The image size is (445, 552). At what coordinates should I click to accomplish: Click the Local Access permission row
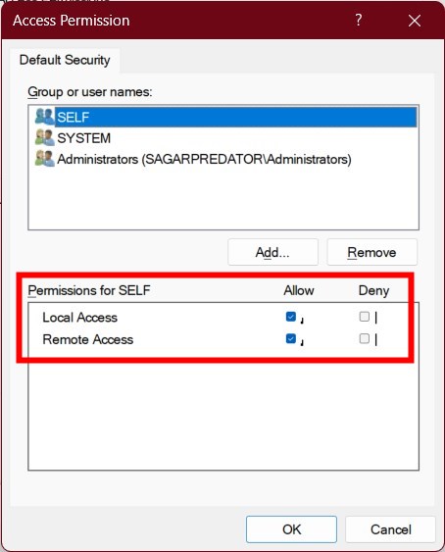pyautogui.click(x=223, y=318)
